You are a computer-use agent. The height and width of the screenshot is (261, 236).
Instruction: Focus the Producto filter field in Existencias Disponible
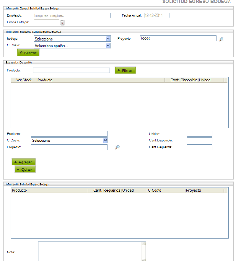click(72, 70)
